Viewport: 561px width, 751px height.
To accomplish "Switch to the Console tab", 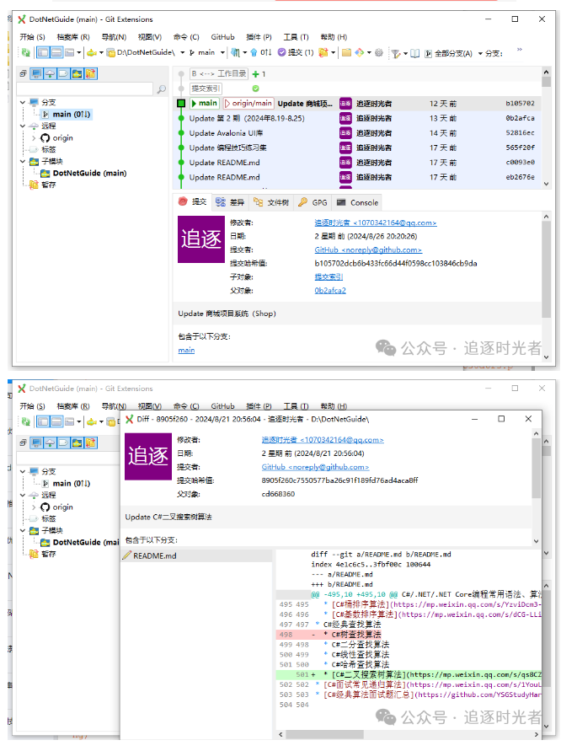I will [x=357, y=202].
